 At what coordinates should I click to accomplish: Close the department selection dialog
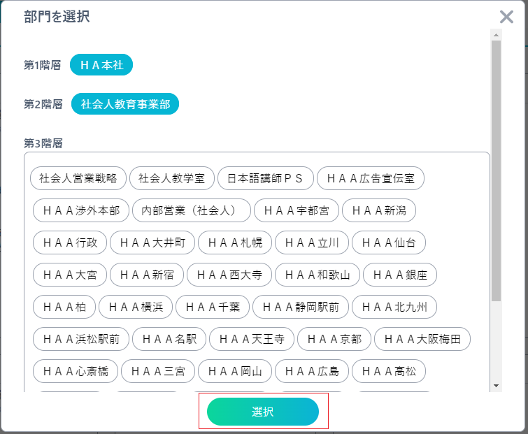tap(506, 18)
